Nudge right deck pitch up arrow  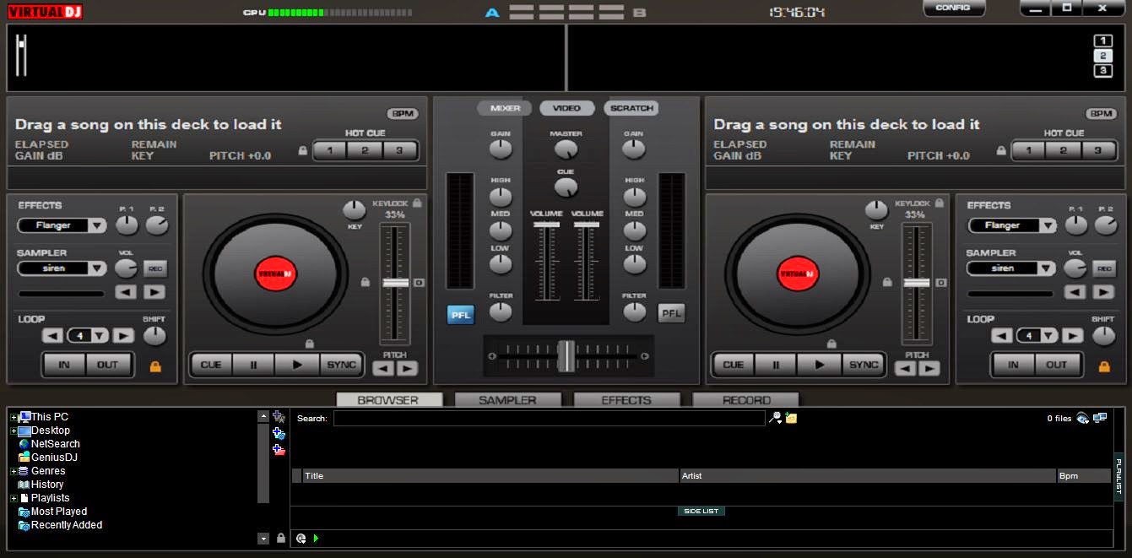pyautogui.click(x=929, y=369)
